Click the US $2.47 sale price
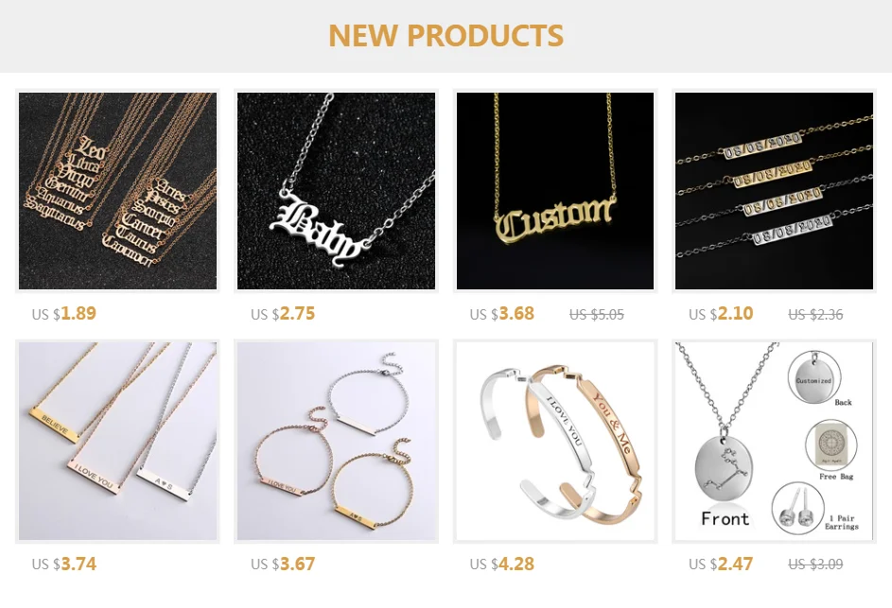 click(721, 564)
